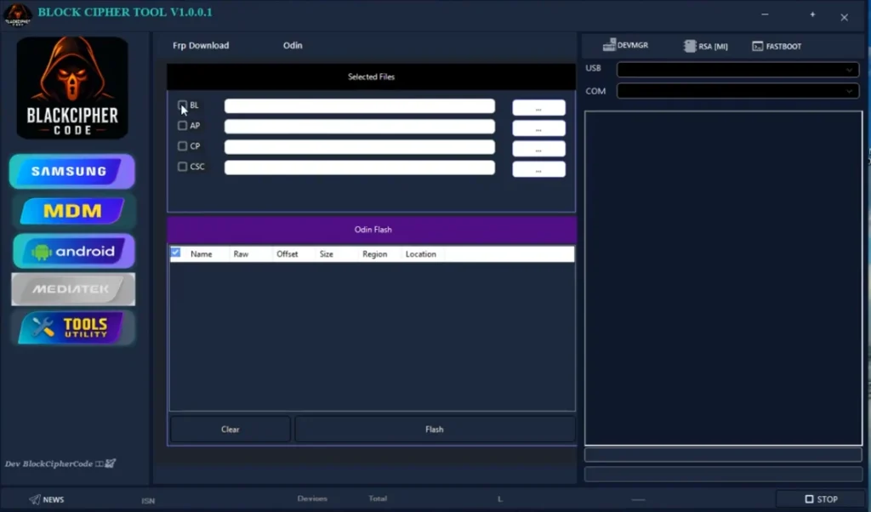Enable the BL file checkbox
Screen dimensions: 871x512
click(182, 105)
